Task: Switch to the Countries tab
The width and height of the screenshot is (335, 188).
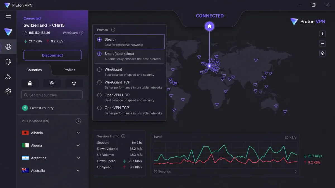Action: coord(34,70)
